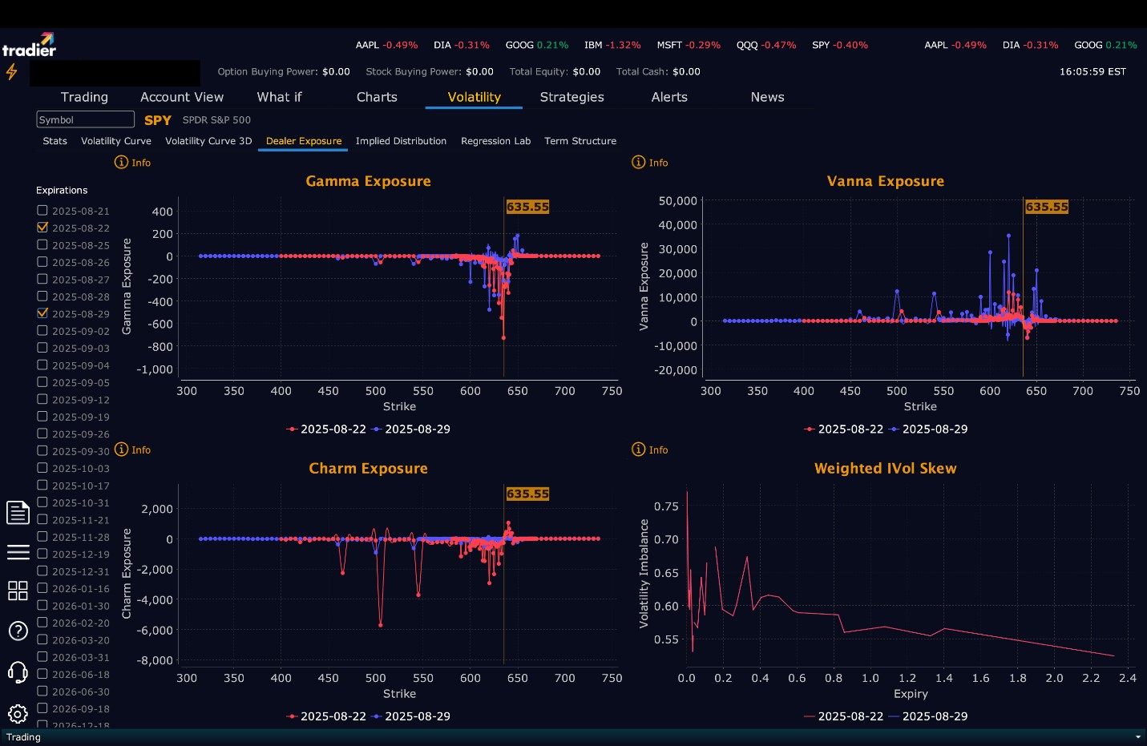Open the Term Structure sub-tab

coord(580,141)
